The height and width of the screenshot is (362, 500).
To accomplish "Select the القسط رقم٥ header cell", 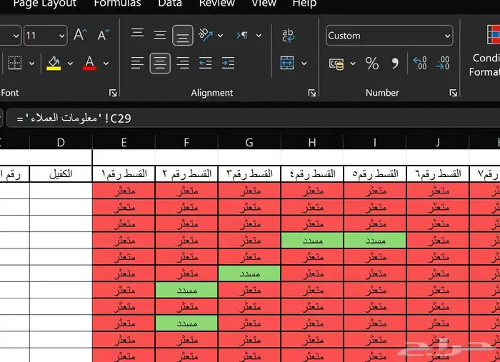I will tap(375, 174).
